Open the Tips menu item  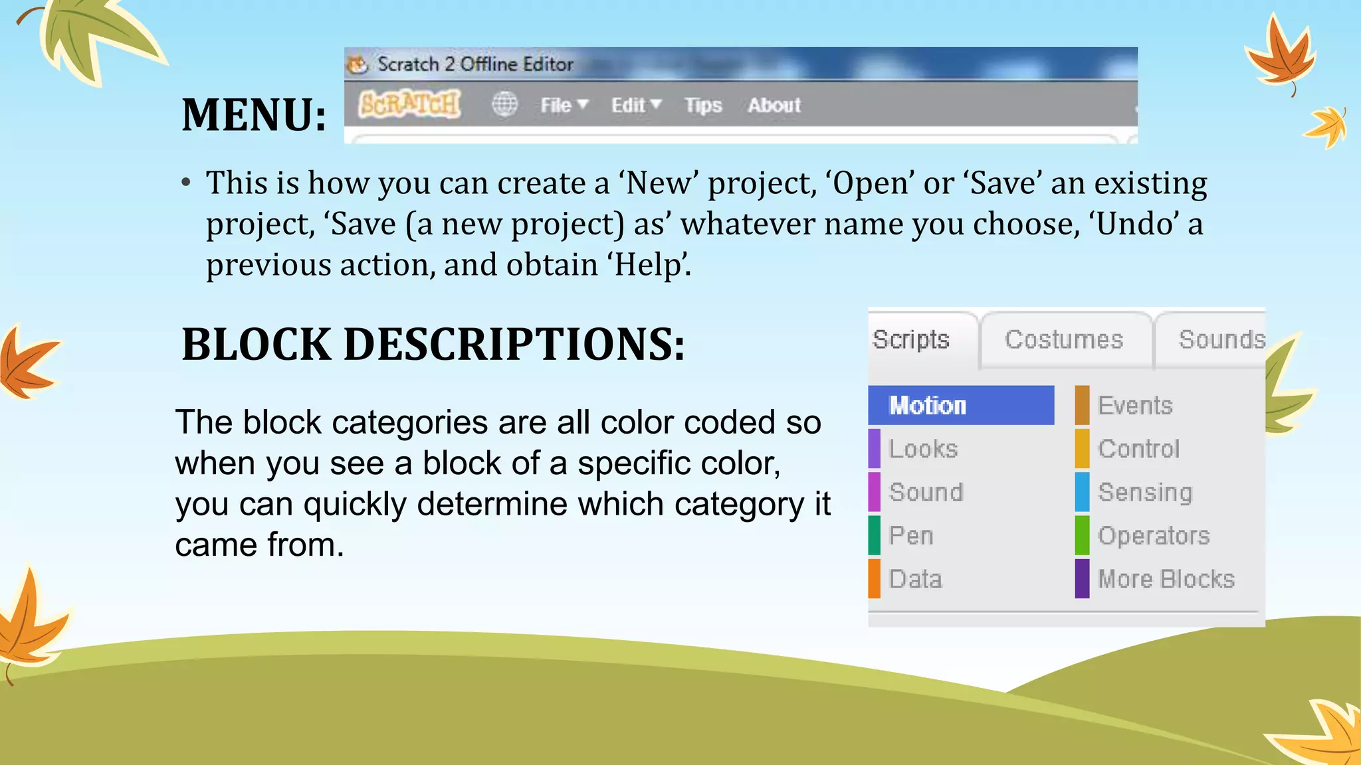(702, 105)
